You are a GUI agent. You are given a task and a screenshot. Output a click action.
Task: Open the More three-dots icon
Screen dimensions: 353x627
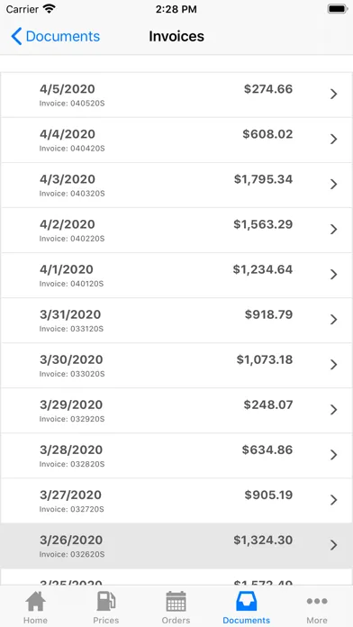pos(317,601)
